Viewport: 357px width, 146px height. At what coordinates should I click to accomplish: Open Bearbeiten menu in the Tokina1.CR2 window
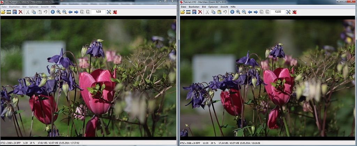(x=194, y=7)
